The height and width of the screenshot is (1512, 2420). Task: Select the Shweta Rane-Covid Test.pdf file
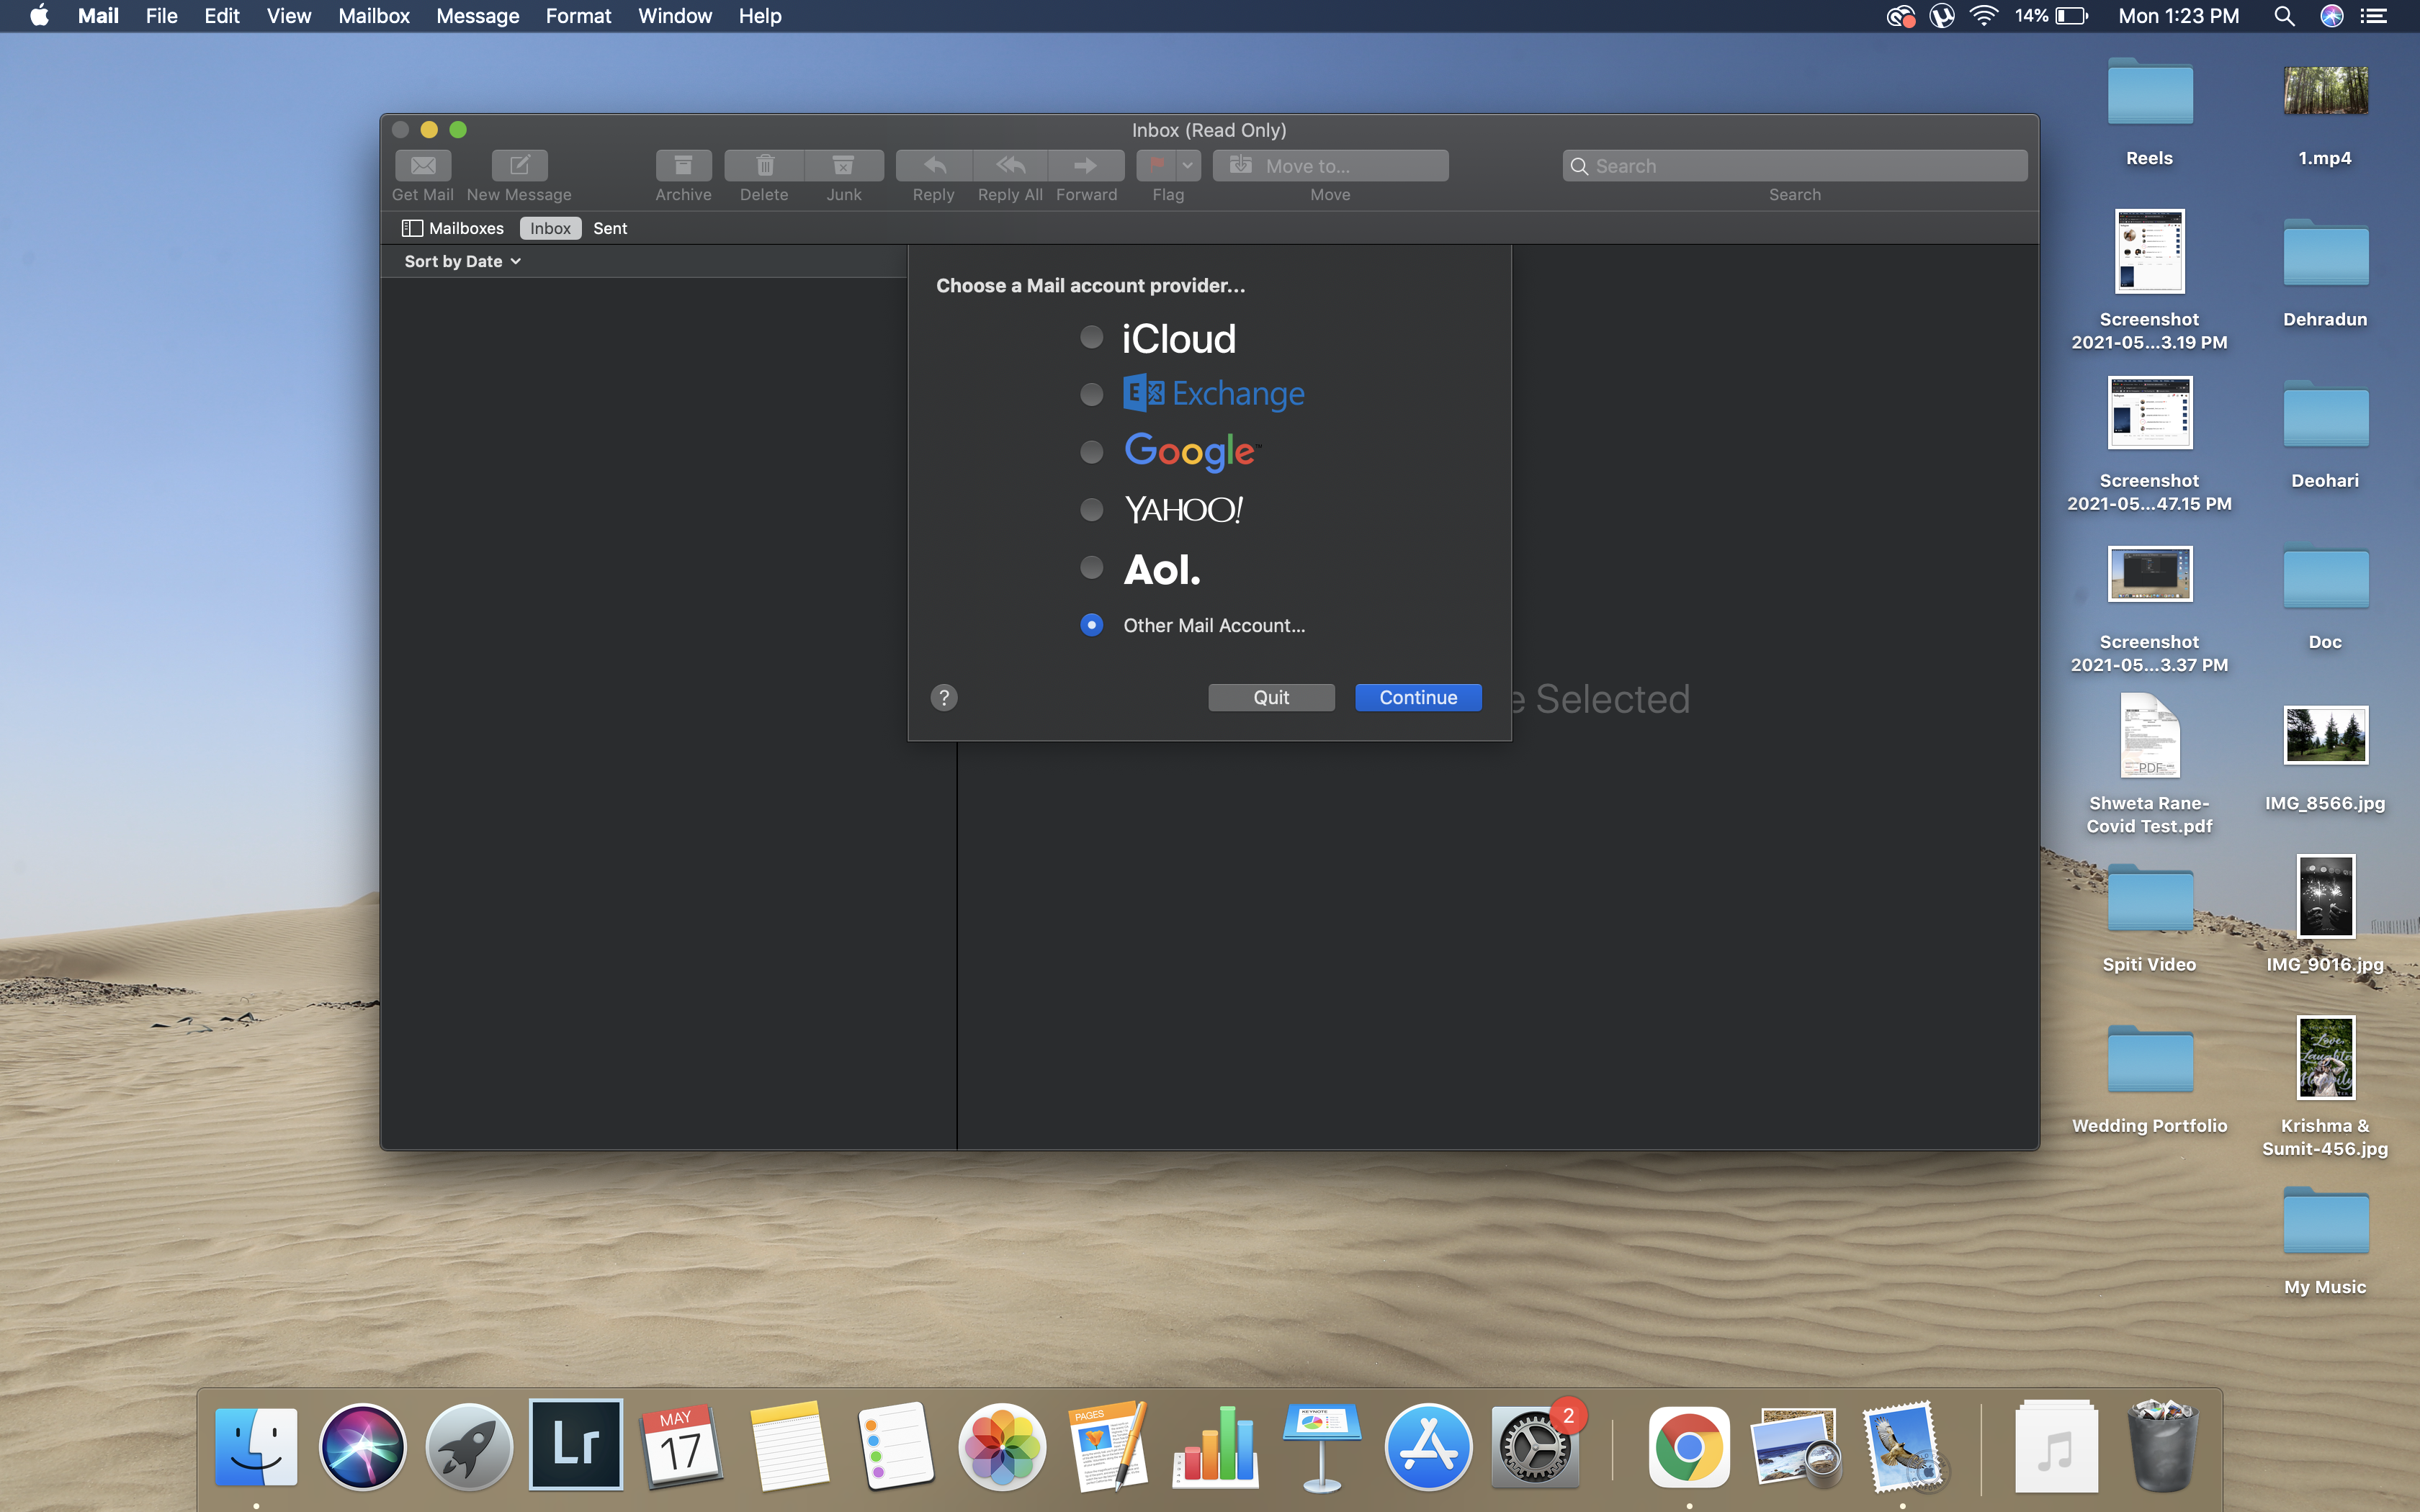click(2150, 735)
